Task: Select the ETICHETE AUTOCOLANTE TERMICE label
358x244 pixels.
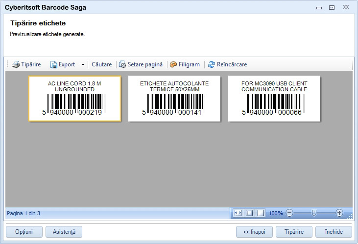Action: (174, 99)
